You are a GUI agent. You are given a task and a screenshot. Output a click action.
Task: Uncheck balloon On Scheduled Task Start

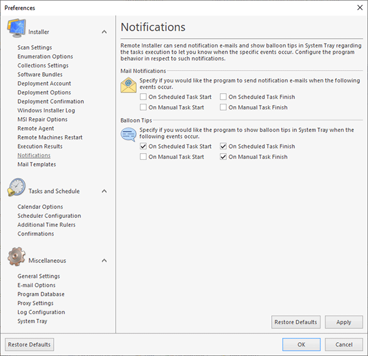(143, 146)
